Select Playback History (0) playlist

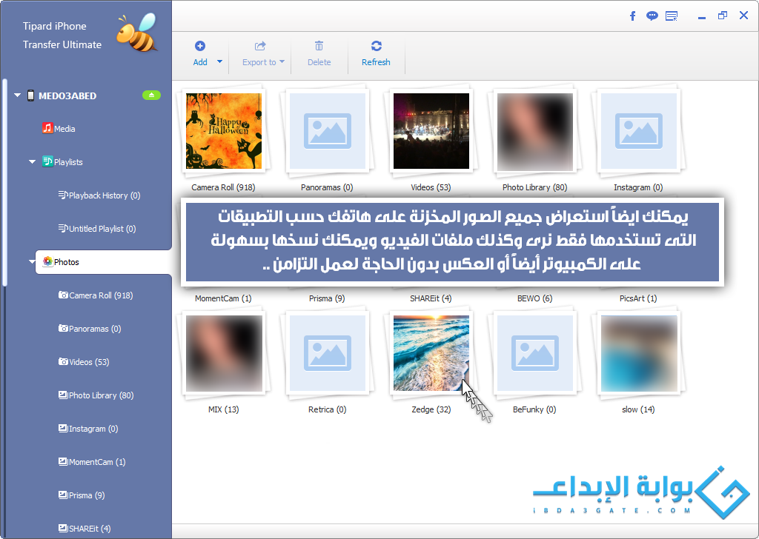(x=105, y=195)
